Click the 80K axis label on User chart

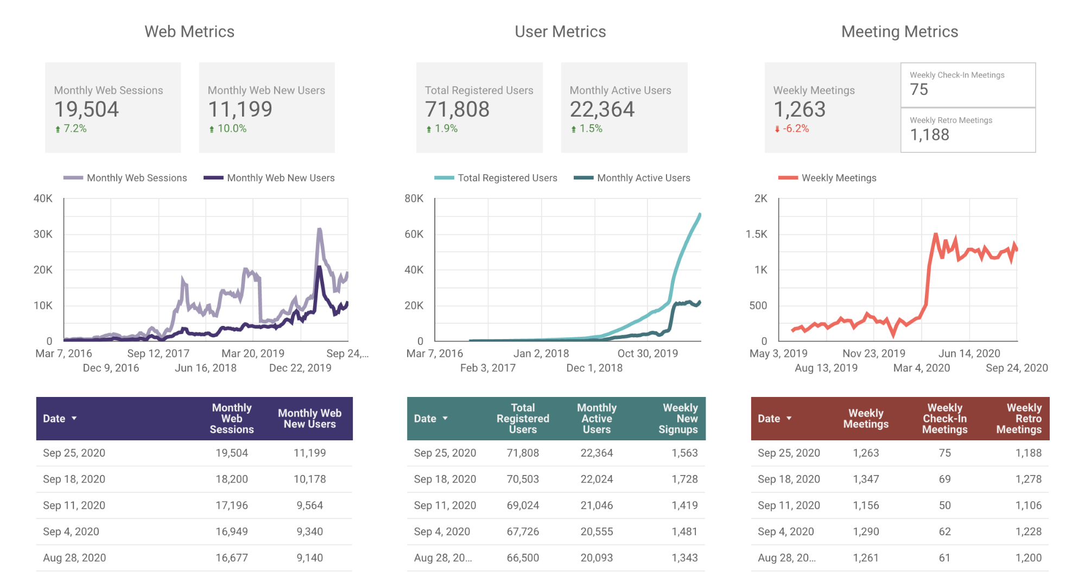pyautogui.click(x=414, y=198)
